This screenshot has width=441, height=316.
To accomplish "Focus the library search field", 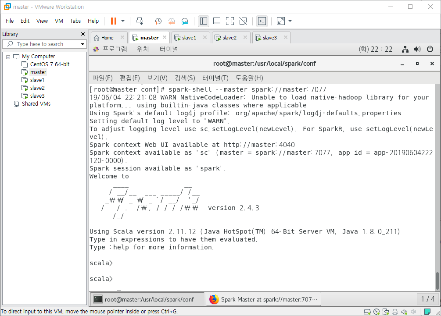I will click(43, 44).
